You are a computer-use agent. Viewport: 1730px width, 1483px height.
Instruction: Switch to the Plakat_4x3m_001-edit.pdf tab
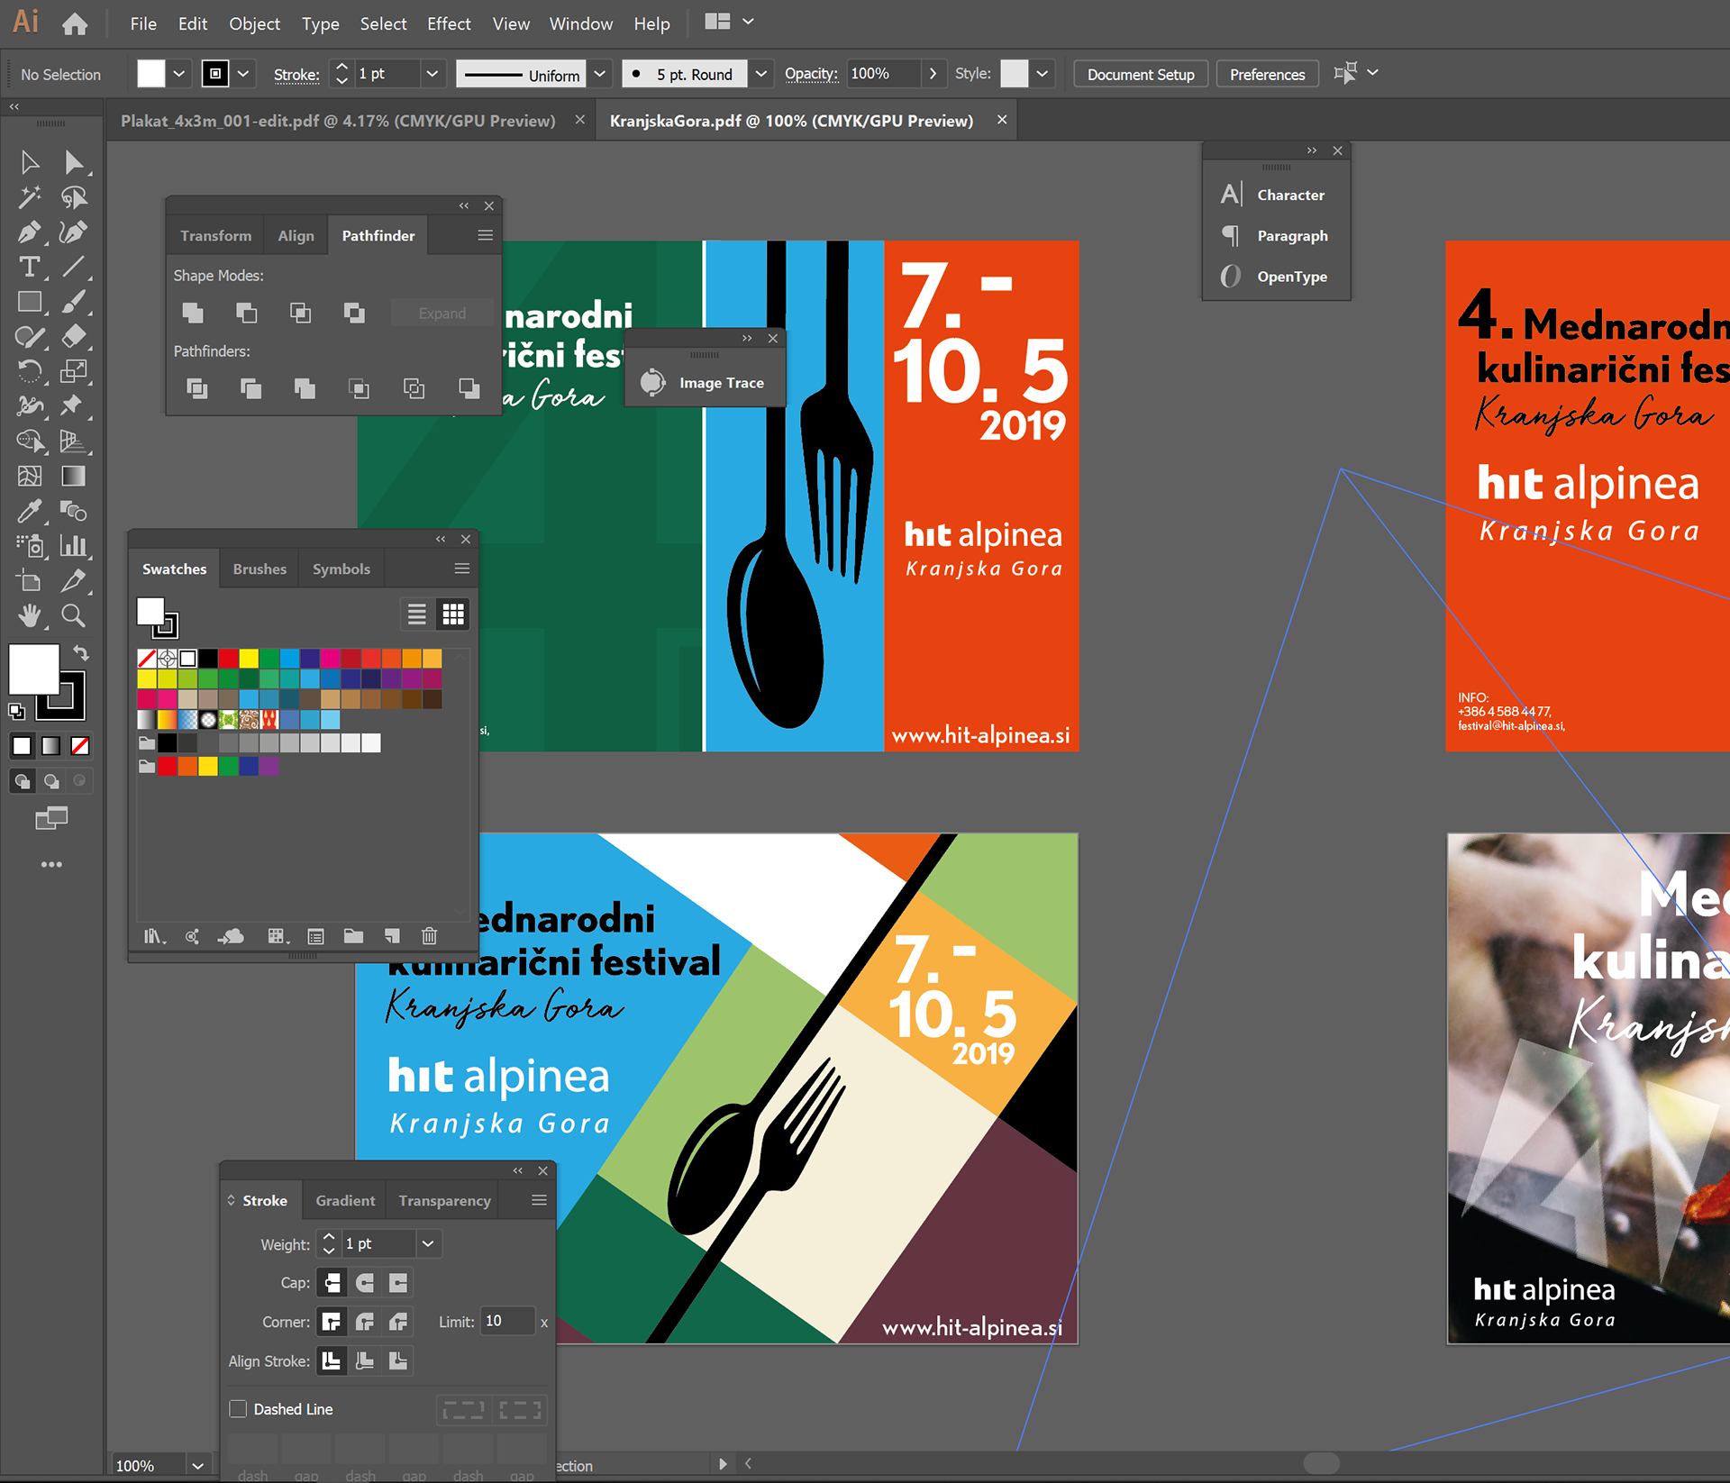coord(338,121)
